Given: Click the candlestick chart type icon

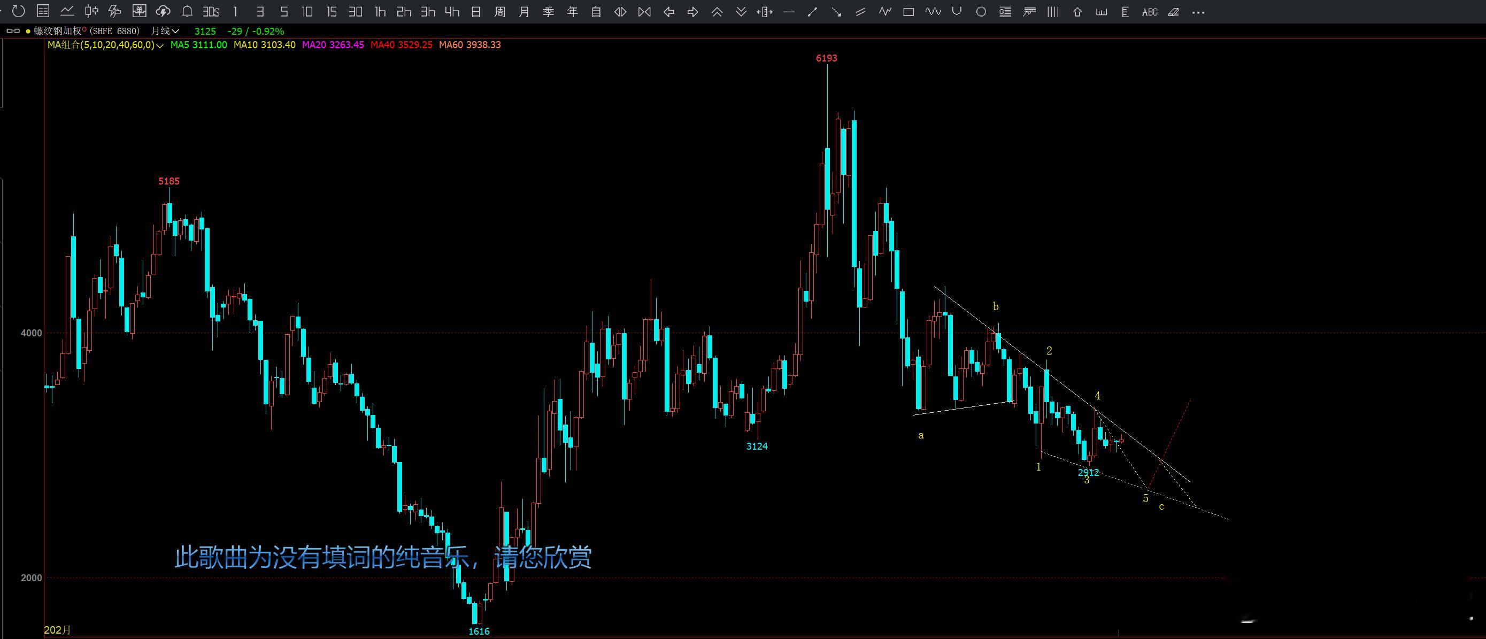Looking at the screenshot, I should tap(91, 12).
